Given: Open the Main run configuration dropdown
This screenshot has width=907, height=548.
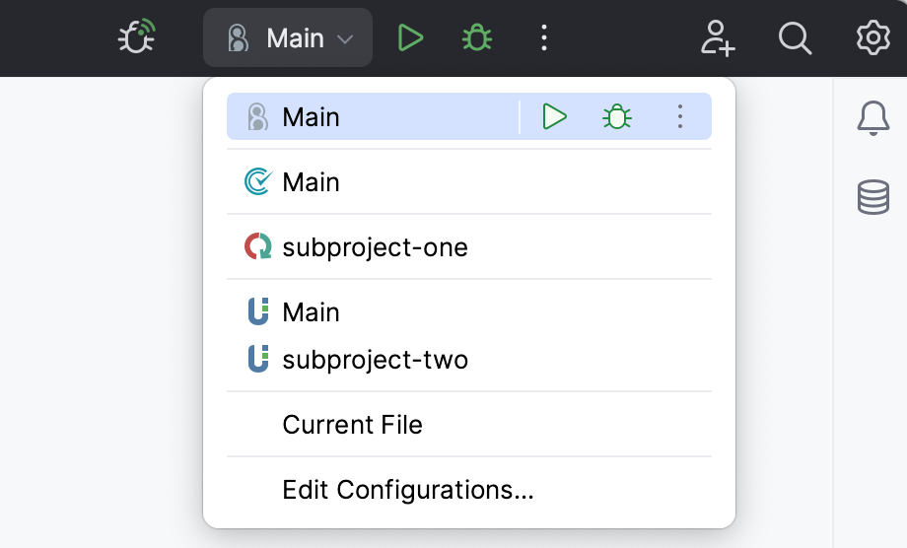Looking at the screenshot, I should point(288,38).
